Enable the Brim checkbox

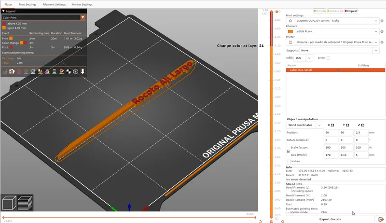tap(328, 58)
